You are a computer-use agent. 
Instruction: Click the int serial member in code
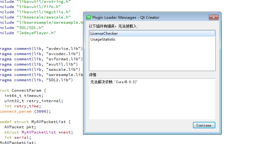click(18, 138)
